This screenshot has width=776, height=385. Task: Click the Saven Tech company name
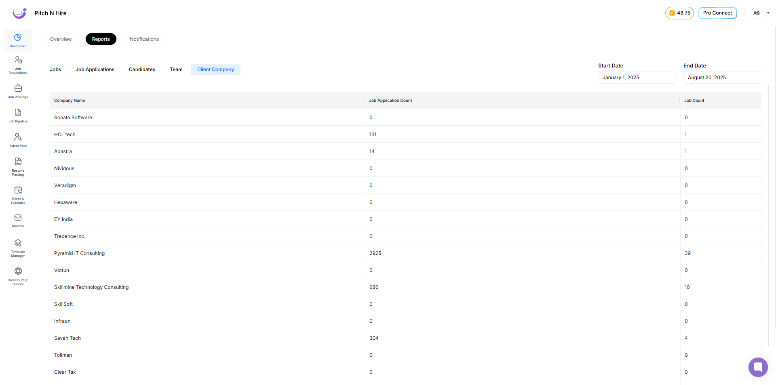(x=67, y=338)
